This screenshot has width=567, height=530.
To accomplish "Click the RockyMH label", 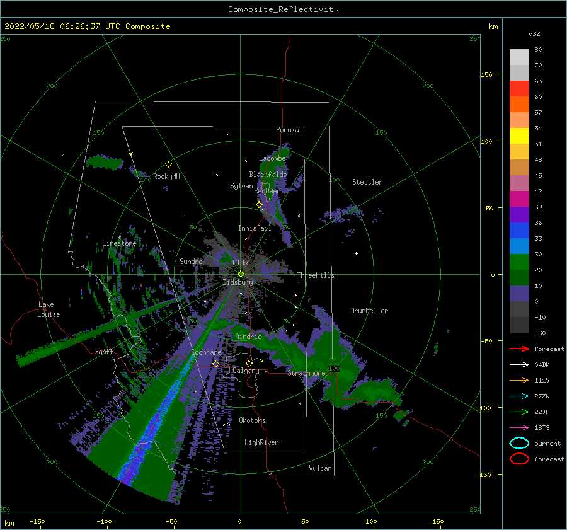I will tap(166, 176).
